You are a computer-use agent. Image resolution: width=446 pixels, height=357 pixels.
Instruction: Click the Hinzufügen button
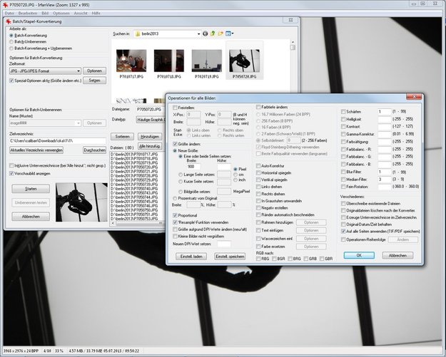[x=150, y=137]
